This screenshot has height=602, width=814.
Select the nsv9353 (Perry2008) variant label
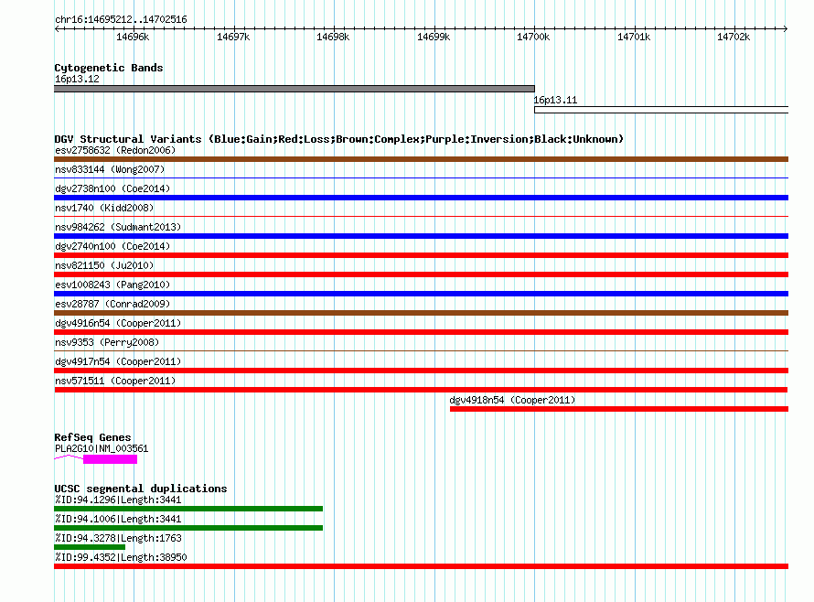107,342
